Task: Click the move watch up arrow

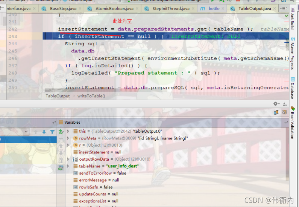Action: tap(61, 146)
